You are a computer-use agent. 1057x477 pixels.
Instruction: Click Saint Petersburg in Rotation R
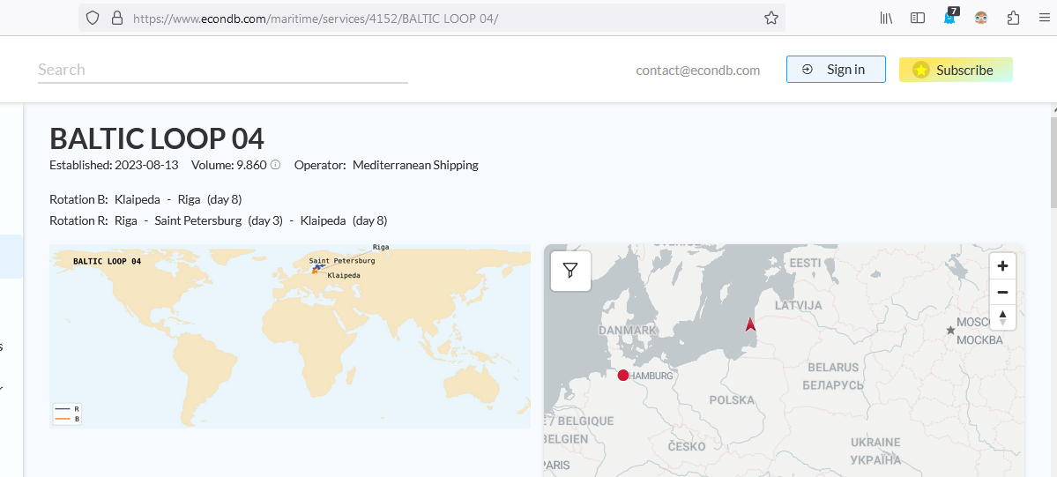[x=197, y=220]
